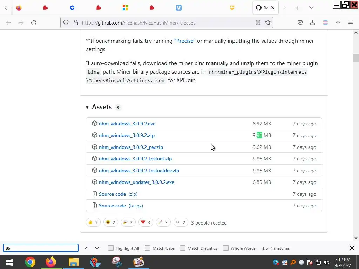
Task: View site security lock information
Action: point(76,23)
